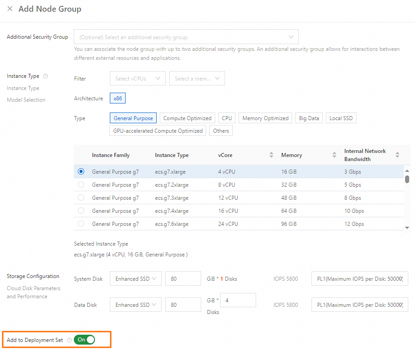Click the Data Disk count field
This screenshot has height=350, width=415.
tap(238, 300)
